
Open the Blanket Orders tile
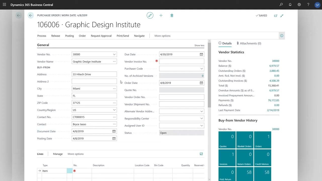(245, 140)
